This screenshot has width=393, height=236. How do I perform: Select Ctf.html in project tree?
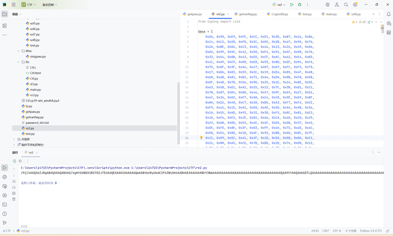pyautogui.click(x=33, y=73)
